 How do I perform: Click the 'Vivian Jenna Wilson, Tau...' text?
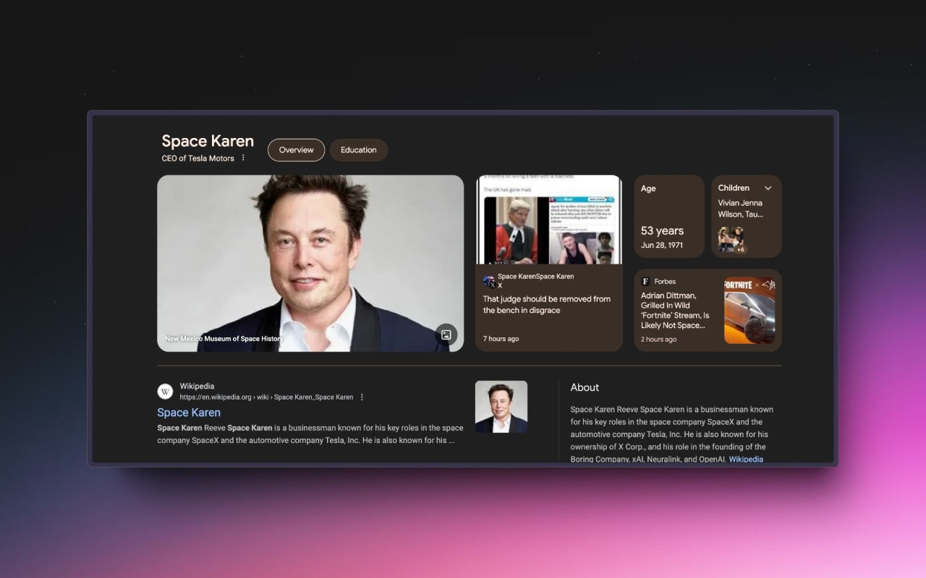[x=740, y=209]
